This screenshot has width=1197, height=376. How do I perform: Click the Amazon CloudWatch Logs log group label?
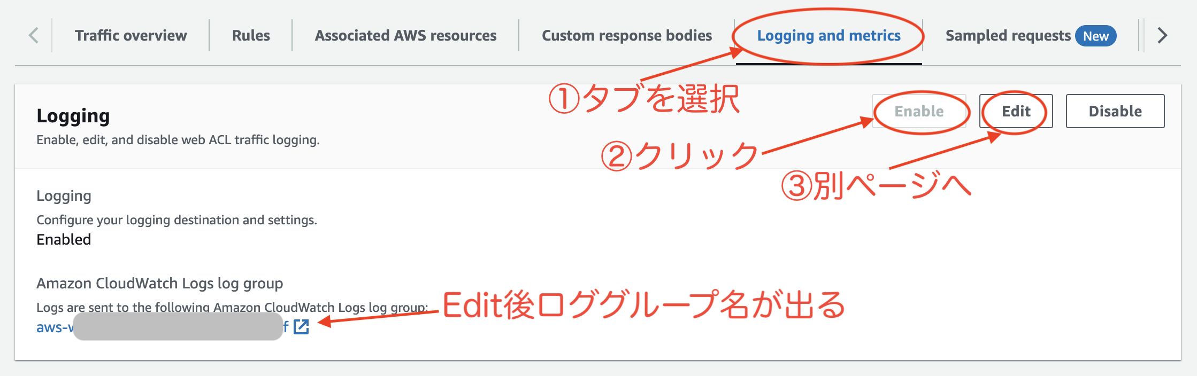pos(159,283)
